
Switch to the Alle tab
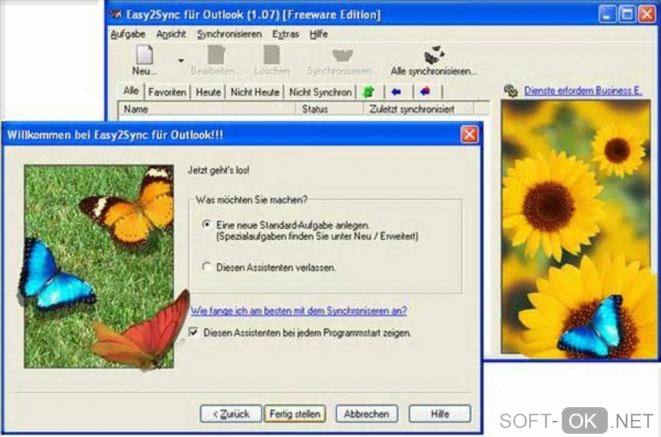131,91
